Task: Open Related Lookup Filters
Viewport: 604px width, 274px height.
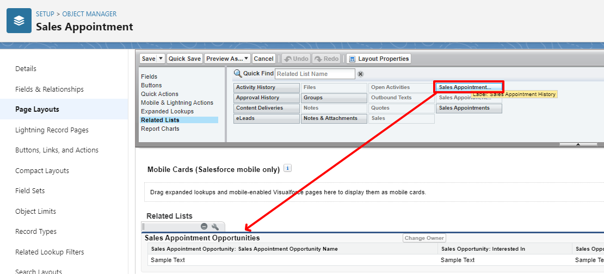Action: [50, 252]
